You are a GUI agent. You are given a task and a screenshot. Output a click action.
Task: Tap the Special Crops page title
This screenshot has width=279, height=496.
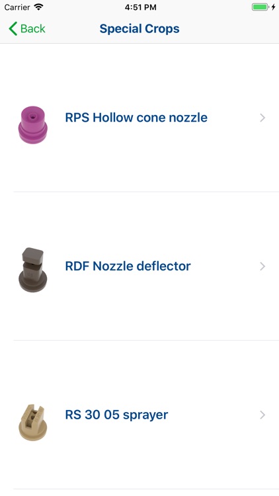pos(139,29)
